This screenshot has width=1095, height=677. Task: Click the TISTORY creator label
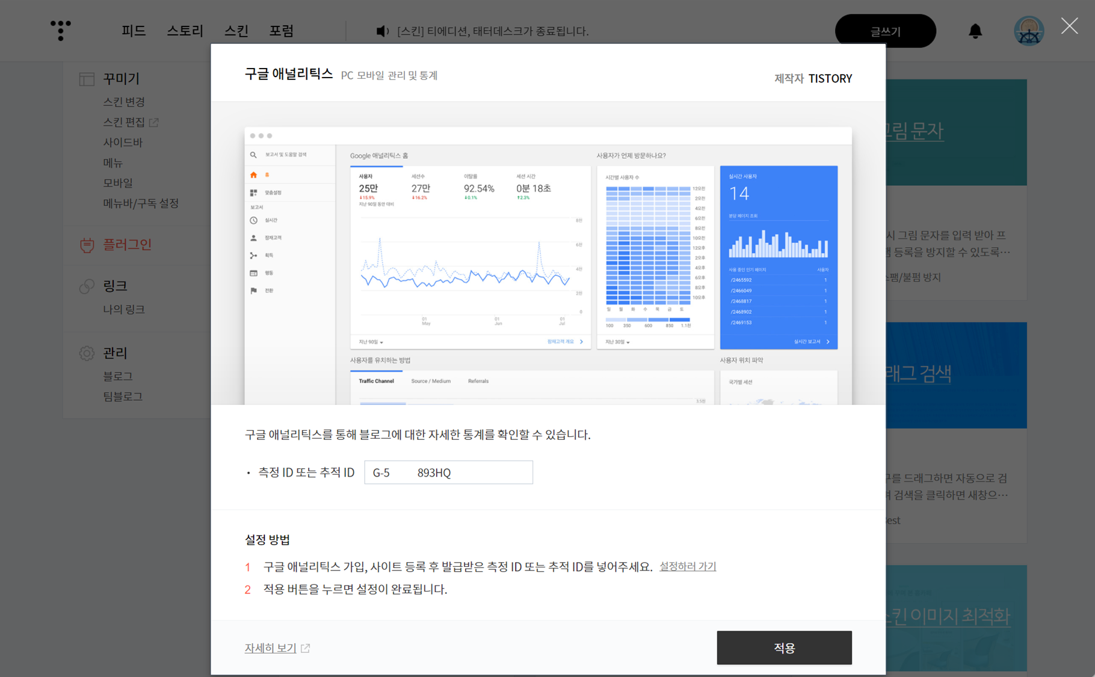(830, 78)
